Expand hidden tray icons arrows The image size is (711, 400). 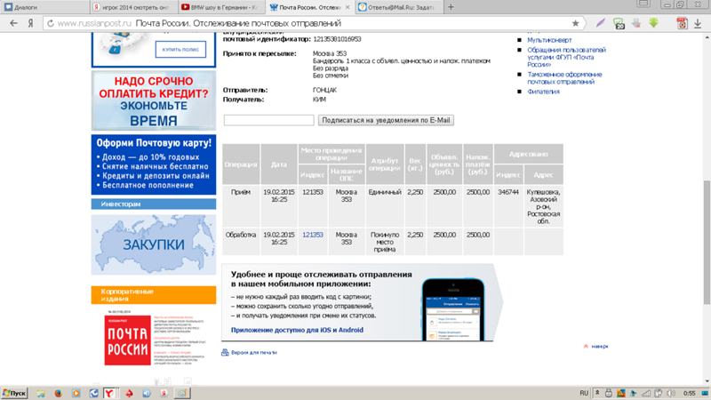coord(597,393)
